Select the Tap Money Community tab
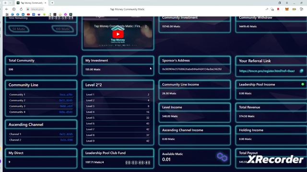Image resolution: width=307 pixels, height=172 pixels. [31, 3]
